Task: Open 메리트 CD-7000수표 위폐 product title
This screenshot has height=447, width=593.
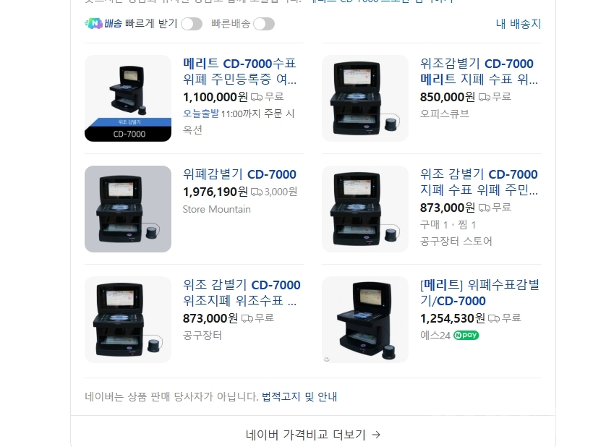Action: tap(240, 71)
